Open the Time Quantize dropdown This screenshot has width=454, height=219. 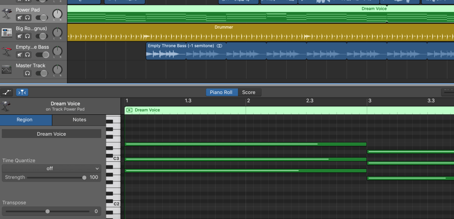51,168
